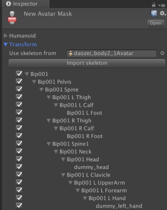Collapse the Bip001 L Clavicle node
This screenshot has width=167, height=210.
click(63, 175)
